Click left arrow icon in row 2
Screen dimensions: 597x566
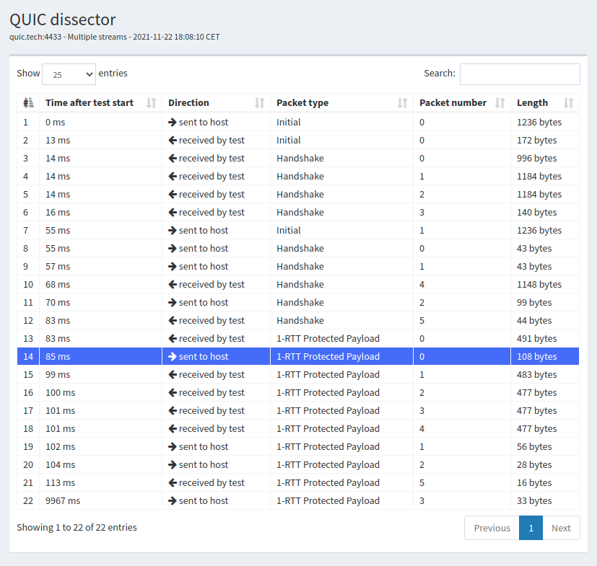tap(173, 141)
